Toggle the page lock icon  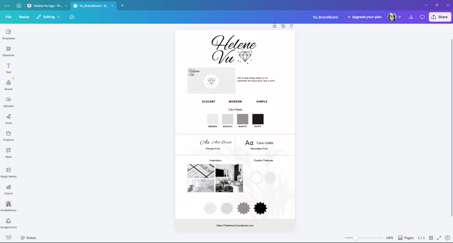pyautogui.click(x=274, y=26)
